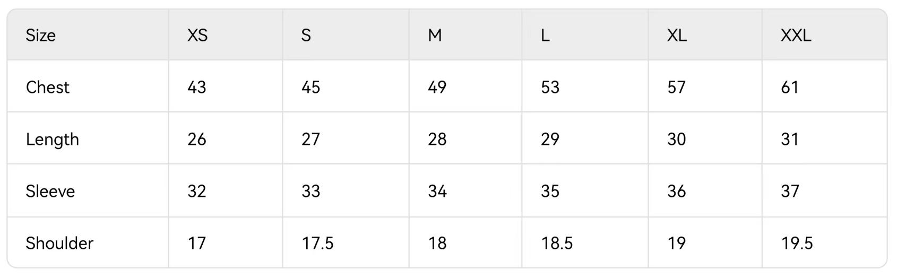Click chest value 57 for XL
Screen dimensions: 897x278
coord(677,87)
